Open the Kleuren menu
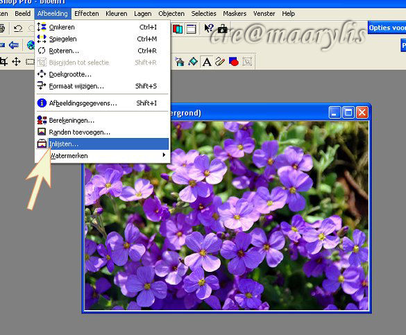406x335 pixels. (x=117, y=13)
